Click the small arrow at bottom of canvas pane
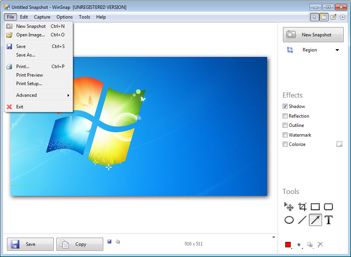 pos(274,237)
